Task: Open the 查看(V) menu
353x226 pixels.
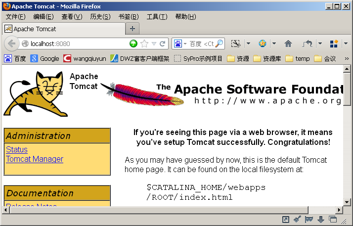Action: 72,17
